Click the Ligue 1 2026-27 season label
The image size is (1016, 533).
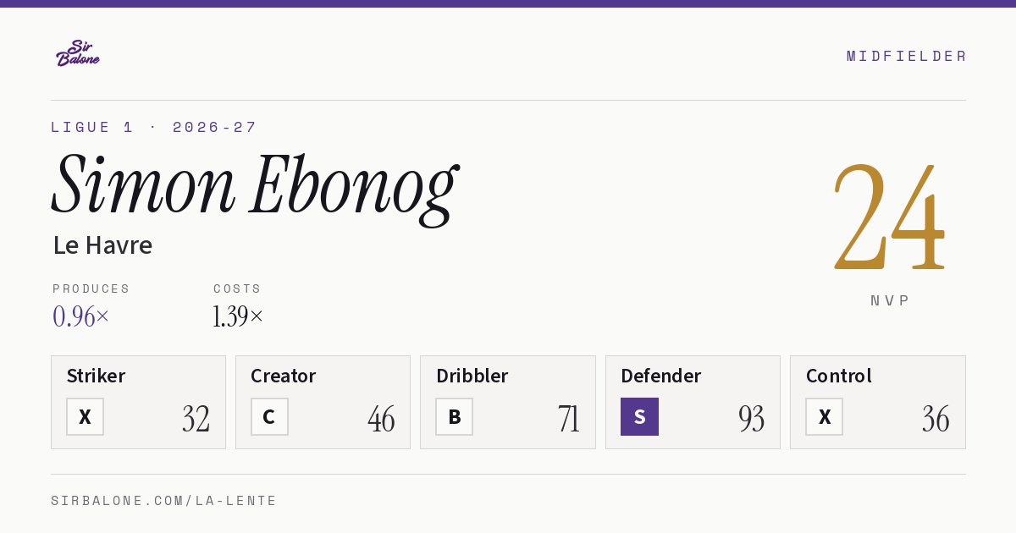coord(153,127)
